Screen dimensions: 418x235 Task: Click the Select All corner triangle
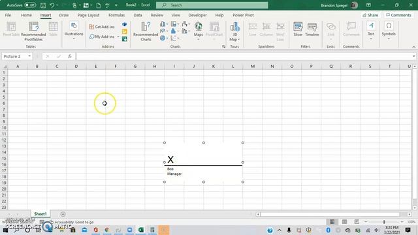point(5,67)
